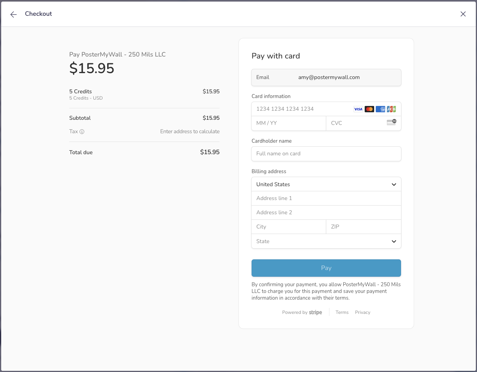477x372 pixels.
Task: Click the JCB card logo
Action: pyautogui.click(x=391, y=109)
